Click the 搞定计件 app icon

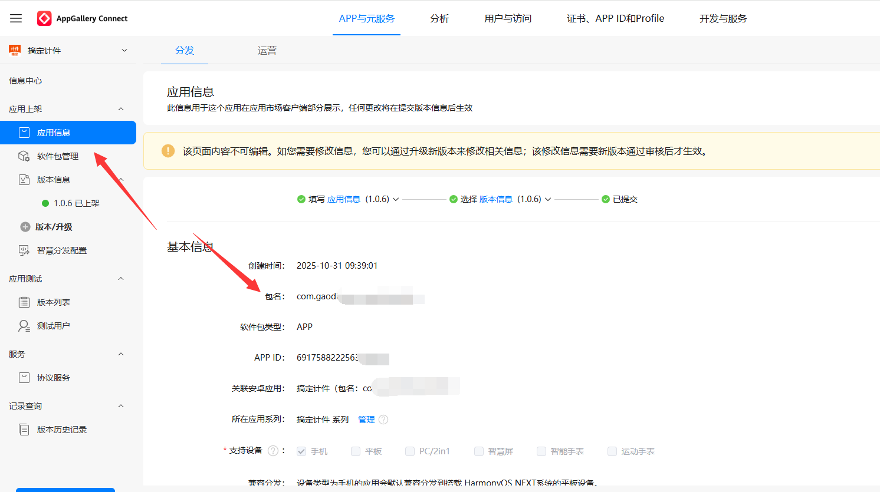pyautogui.click(x=15, y=50)
